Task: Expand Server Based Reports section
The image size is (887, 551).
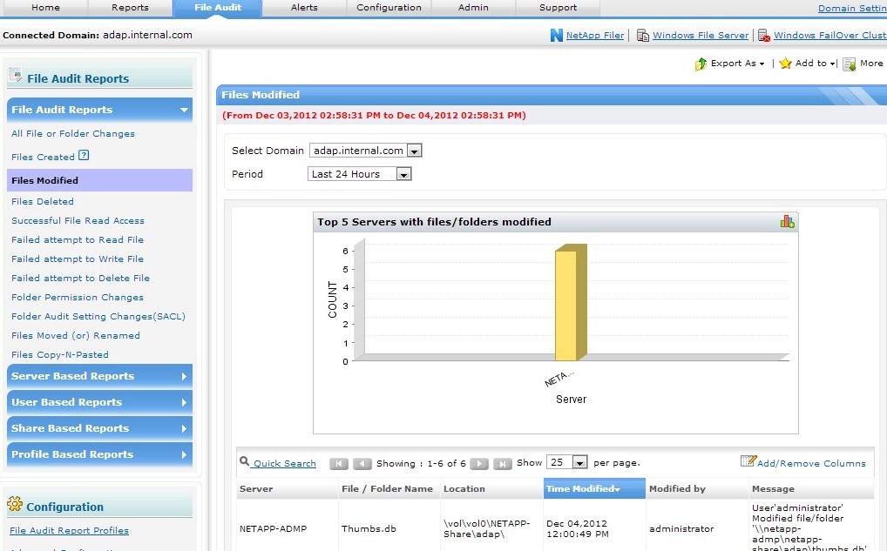Action: (x=99, y=376)
